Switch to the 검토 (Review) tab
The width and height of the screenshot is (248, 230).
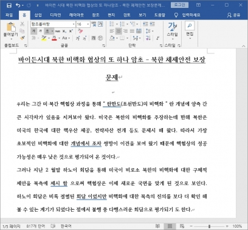(x=127, y=15)
